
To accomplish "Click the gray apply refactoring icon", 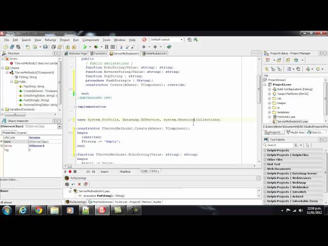I will pyautogui.click(x=67, y=184).
